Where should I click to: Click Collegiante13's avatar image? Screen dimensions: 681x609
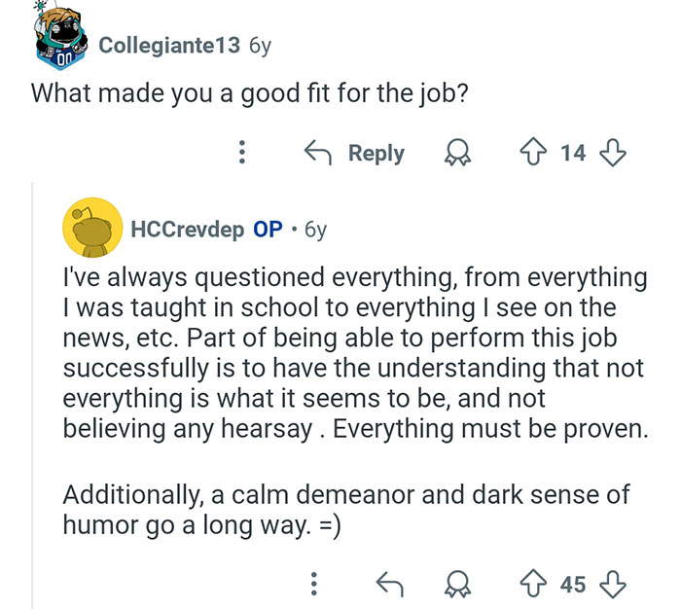point(59,38)
